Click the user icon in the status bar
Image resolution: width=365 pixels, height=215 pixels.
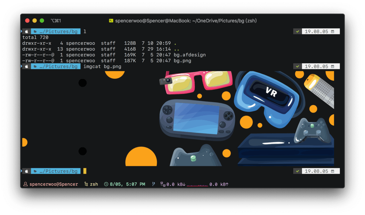coord(25,184)
